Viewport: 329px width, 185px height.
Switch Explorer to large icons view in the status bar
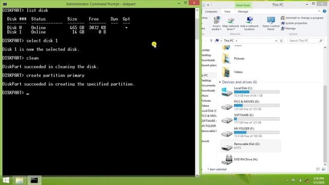pyautogui.click(x=323, y=169)
